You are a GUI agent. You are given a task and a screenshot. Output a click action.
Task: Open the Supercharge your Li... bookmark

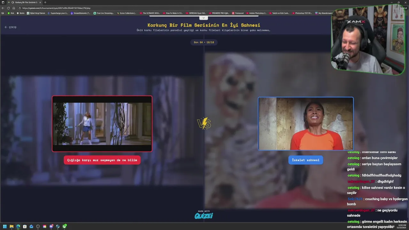58,13
